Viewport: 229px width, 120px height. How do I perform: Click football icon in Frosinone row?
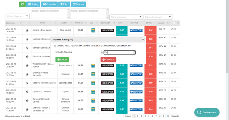click(27, 57)
